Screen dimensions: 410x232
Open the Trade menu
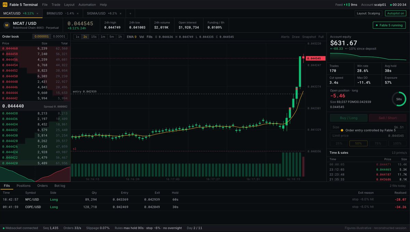click(x=56, y=5)
